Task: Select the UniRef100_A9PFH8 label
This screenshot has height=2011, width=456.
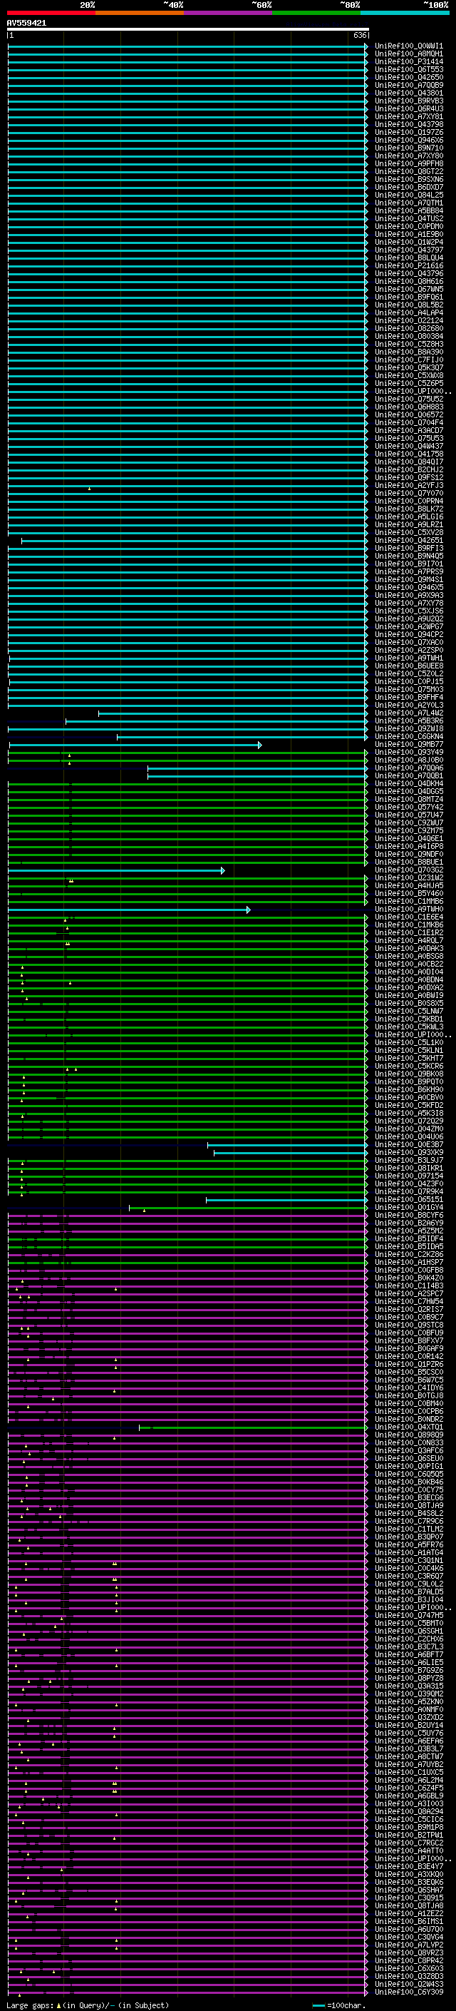Action: [409, 163]
